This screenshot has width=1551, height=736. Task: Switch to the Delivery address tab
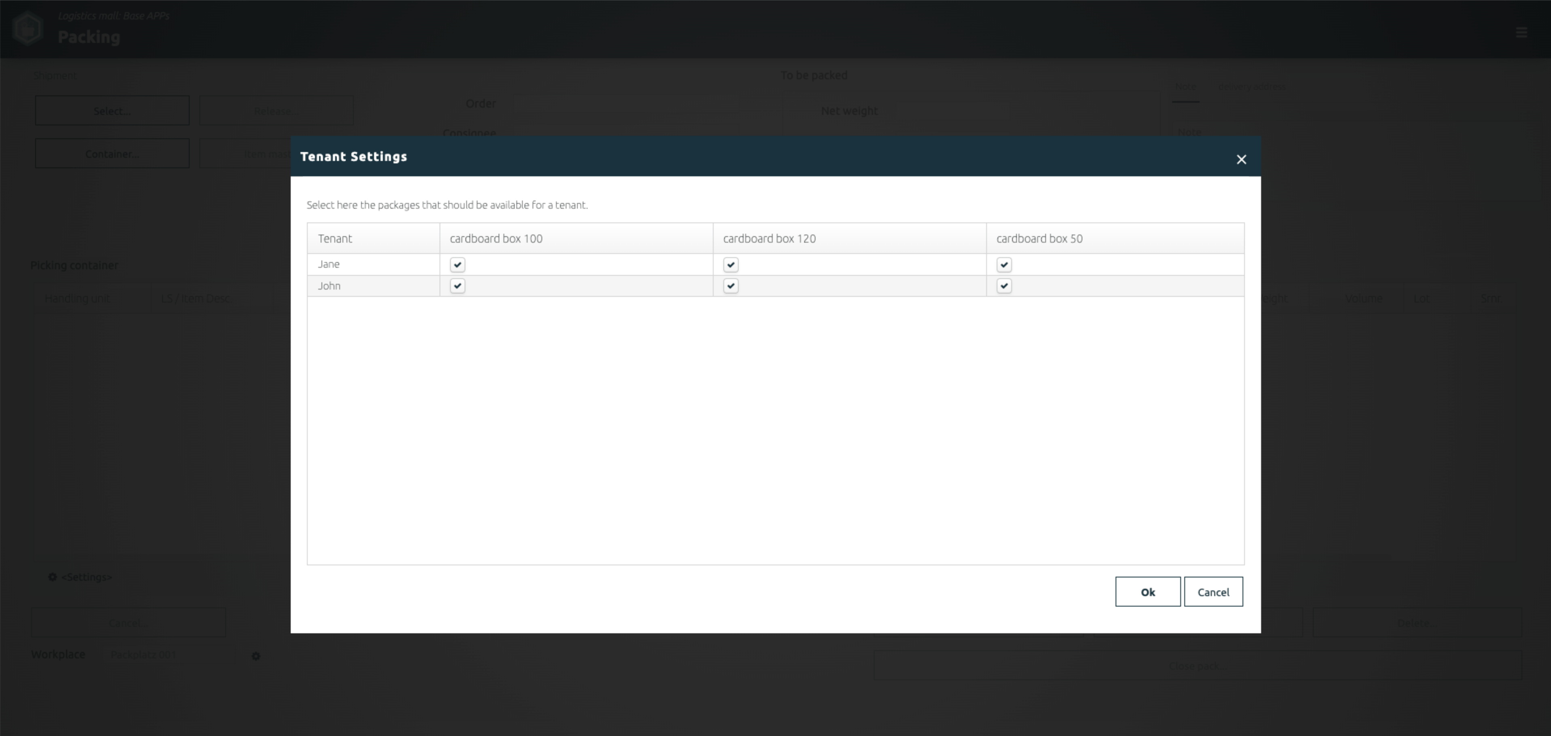pyautogui.click(x=1251, y=87)
